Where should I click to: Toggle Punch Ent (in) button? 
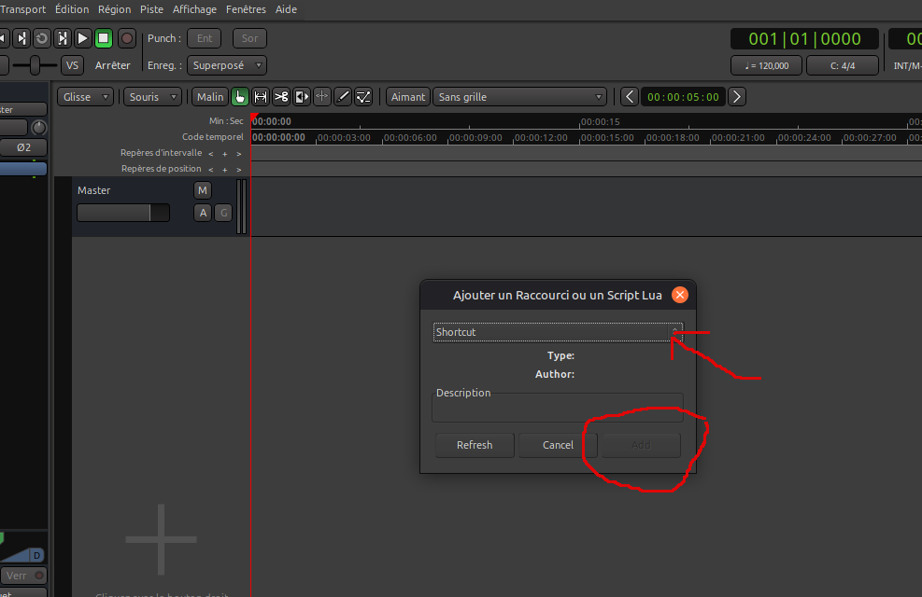tap(204, 38)
